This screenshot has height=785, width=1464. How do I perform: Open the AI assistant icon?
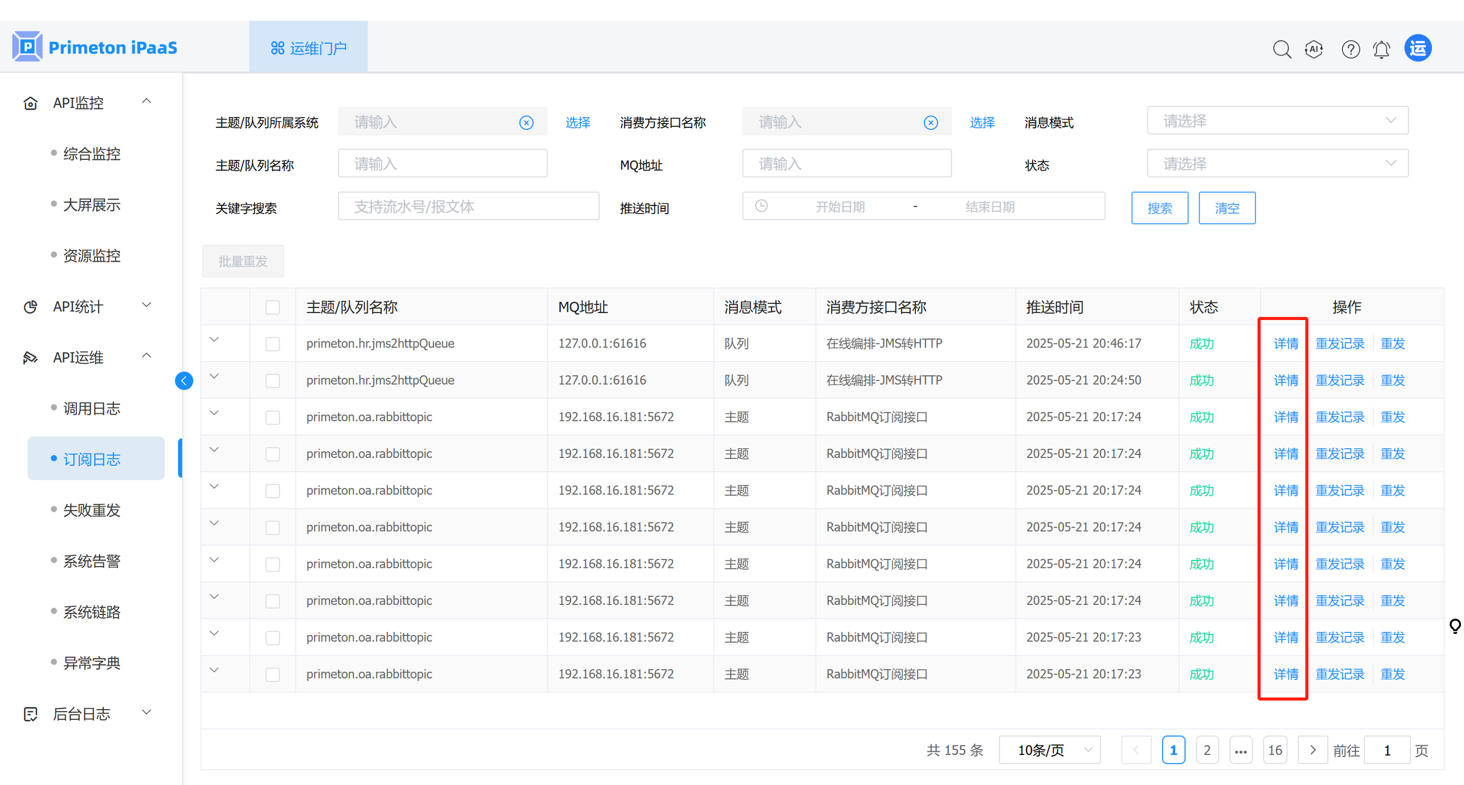(x=1314, y=49)
